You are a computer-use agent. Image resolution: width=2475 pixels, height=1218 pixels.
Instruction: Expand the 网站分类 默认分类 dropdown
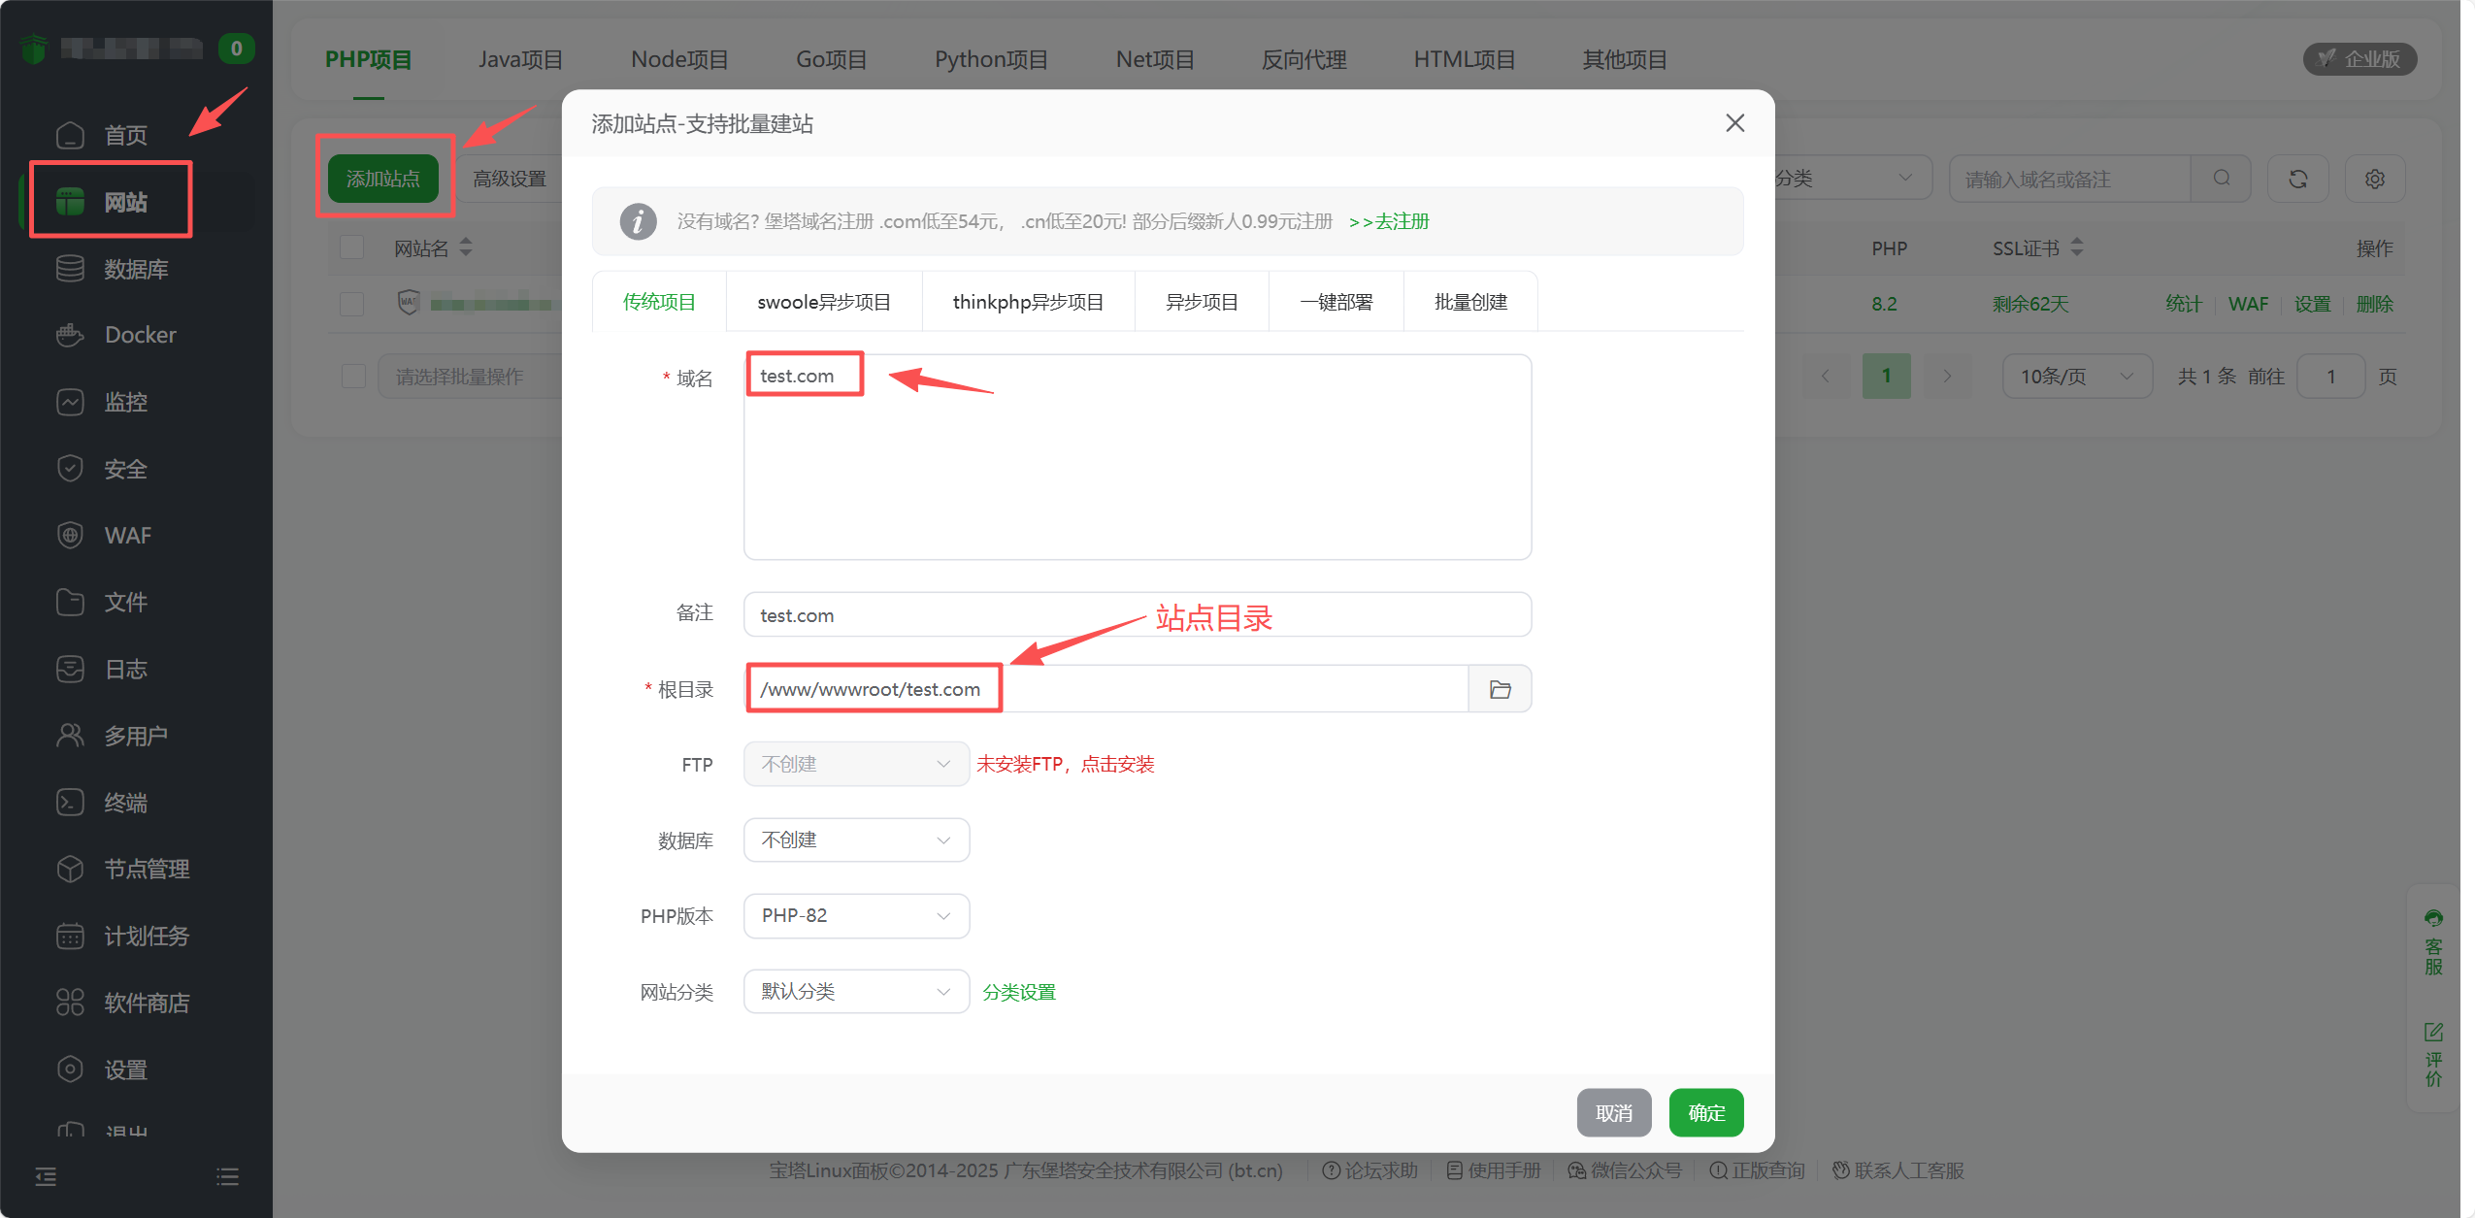coord(856,991)
